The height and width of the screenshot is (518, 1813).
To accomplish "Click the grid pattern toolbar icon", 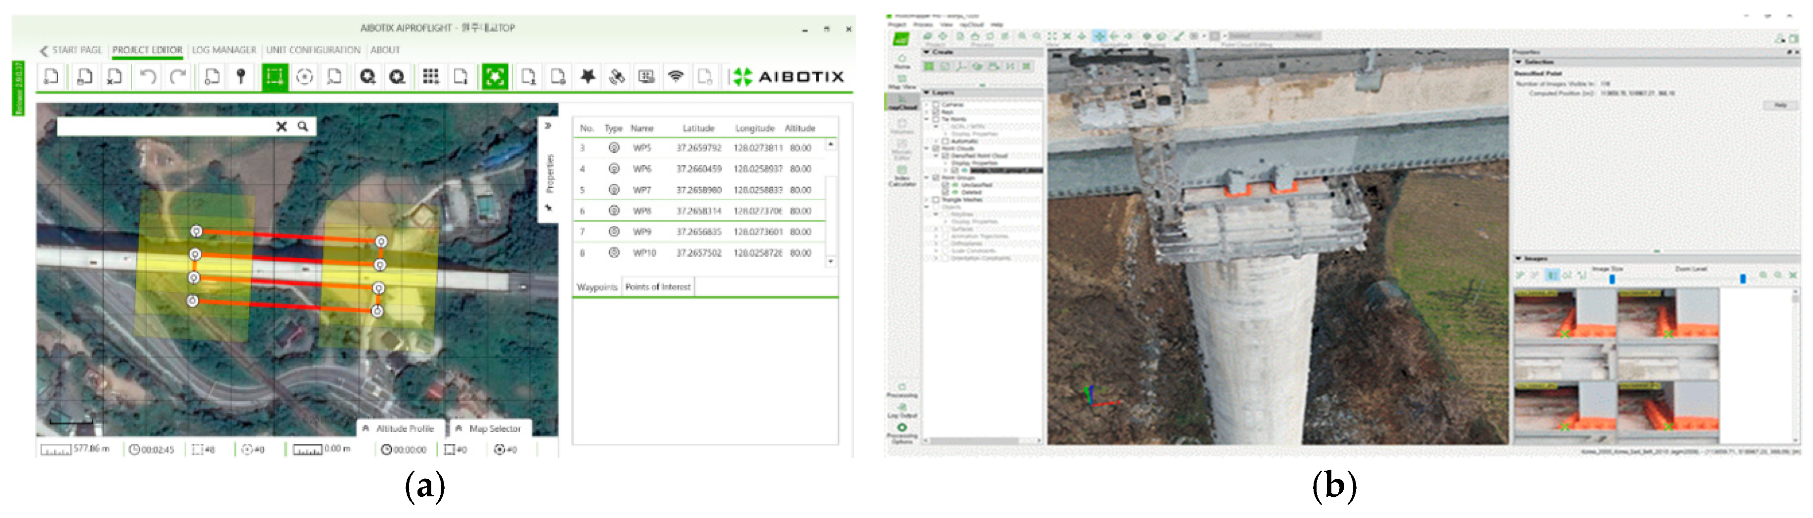I will [x=431, y=76].
